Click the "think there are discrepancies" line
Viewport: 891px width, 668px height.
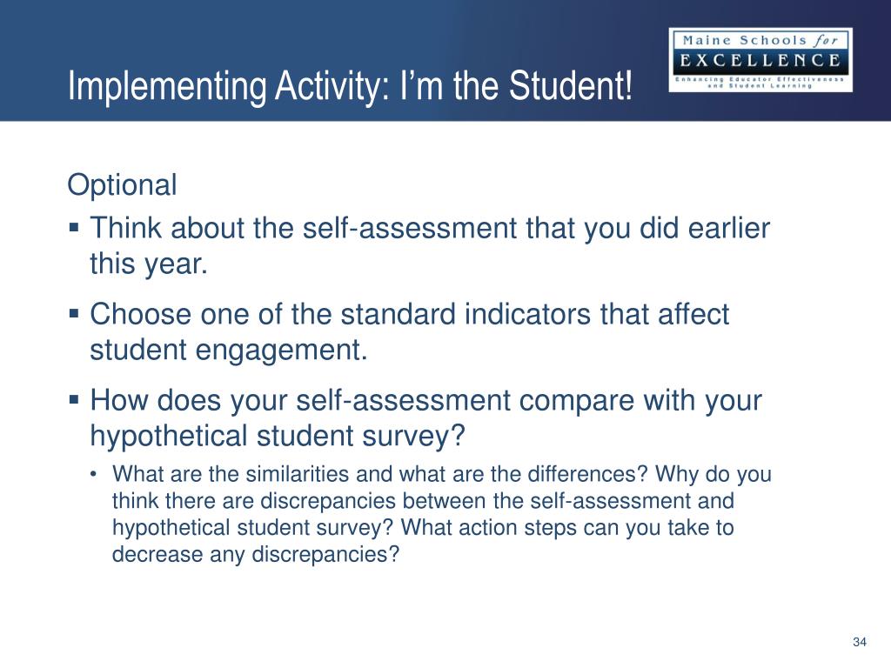click(423, 501)
